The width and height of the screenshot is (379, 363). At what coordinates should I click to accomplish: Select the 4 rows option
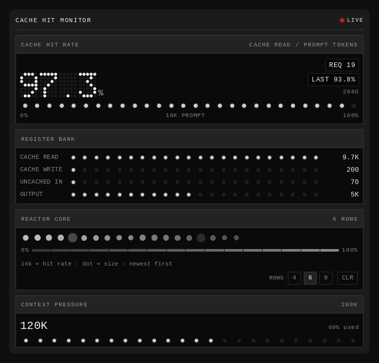(x=295, y=278)
